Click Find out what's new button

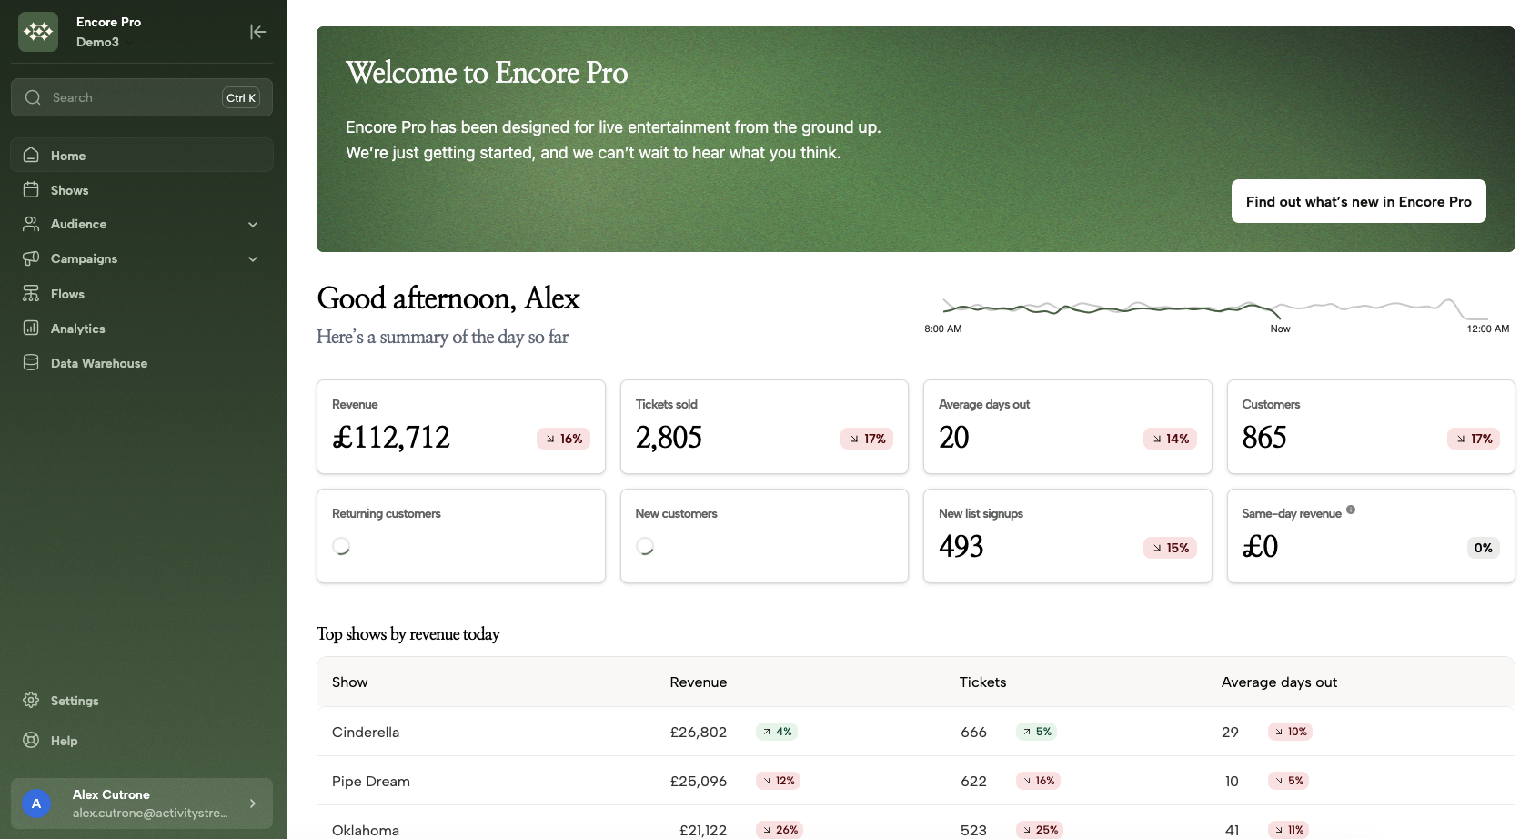[x=1358, y=201]
